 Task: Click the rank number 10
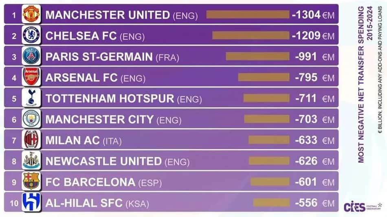coord(14,204)
